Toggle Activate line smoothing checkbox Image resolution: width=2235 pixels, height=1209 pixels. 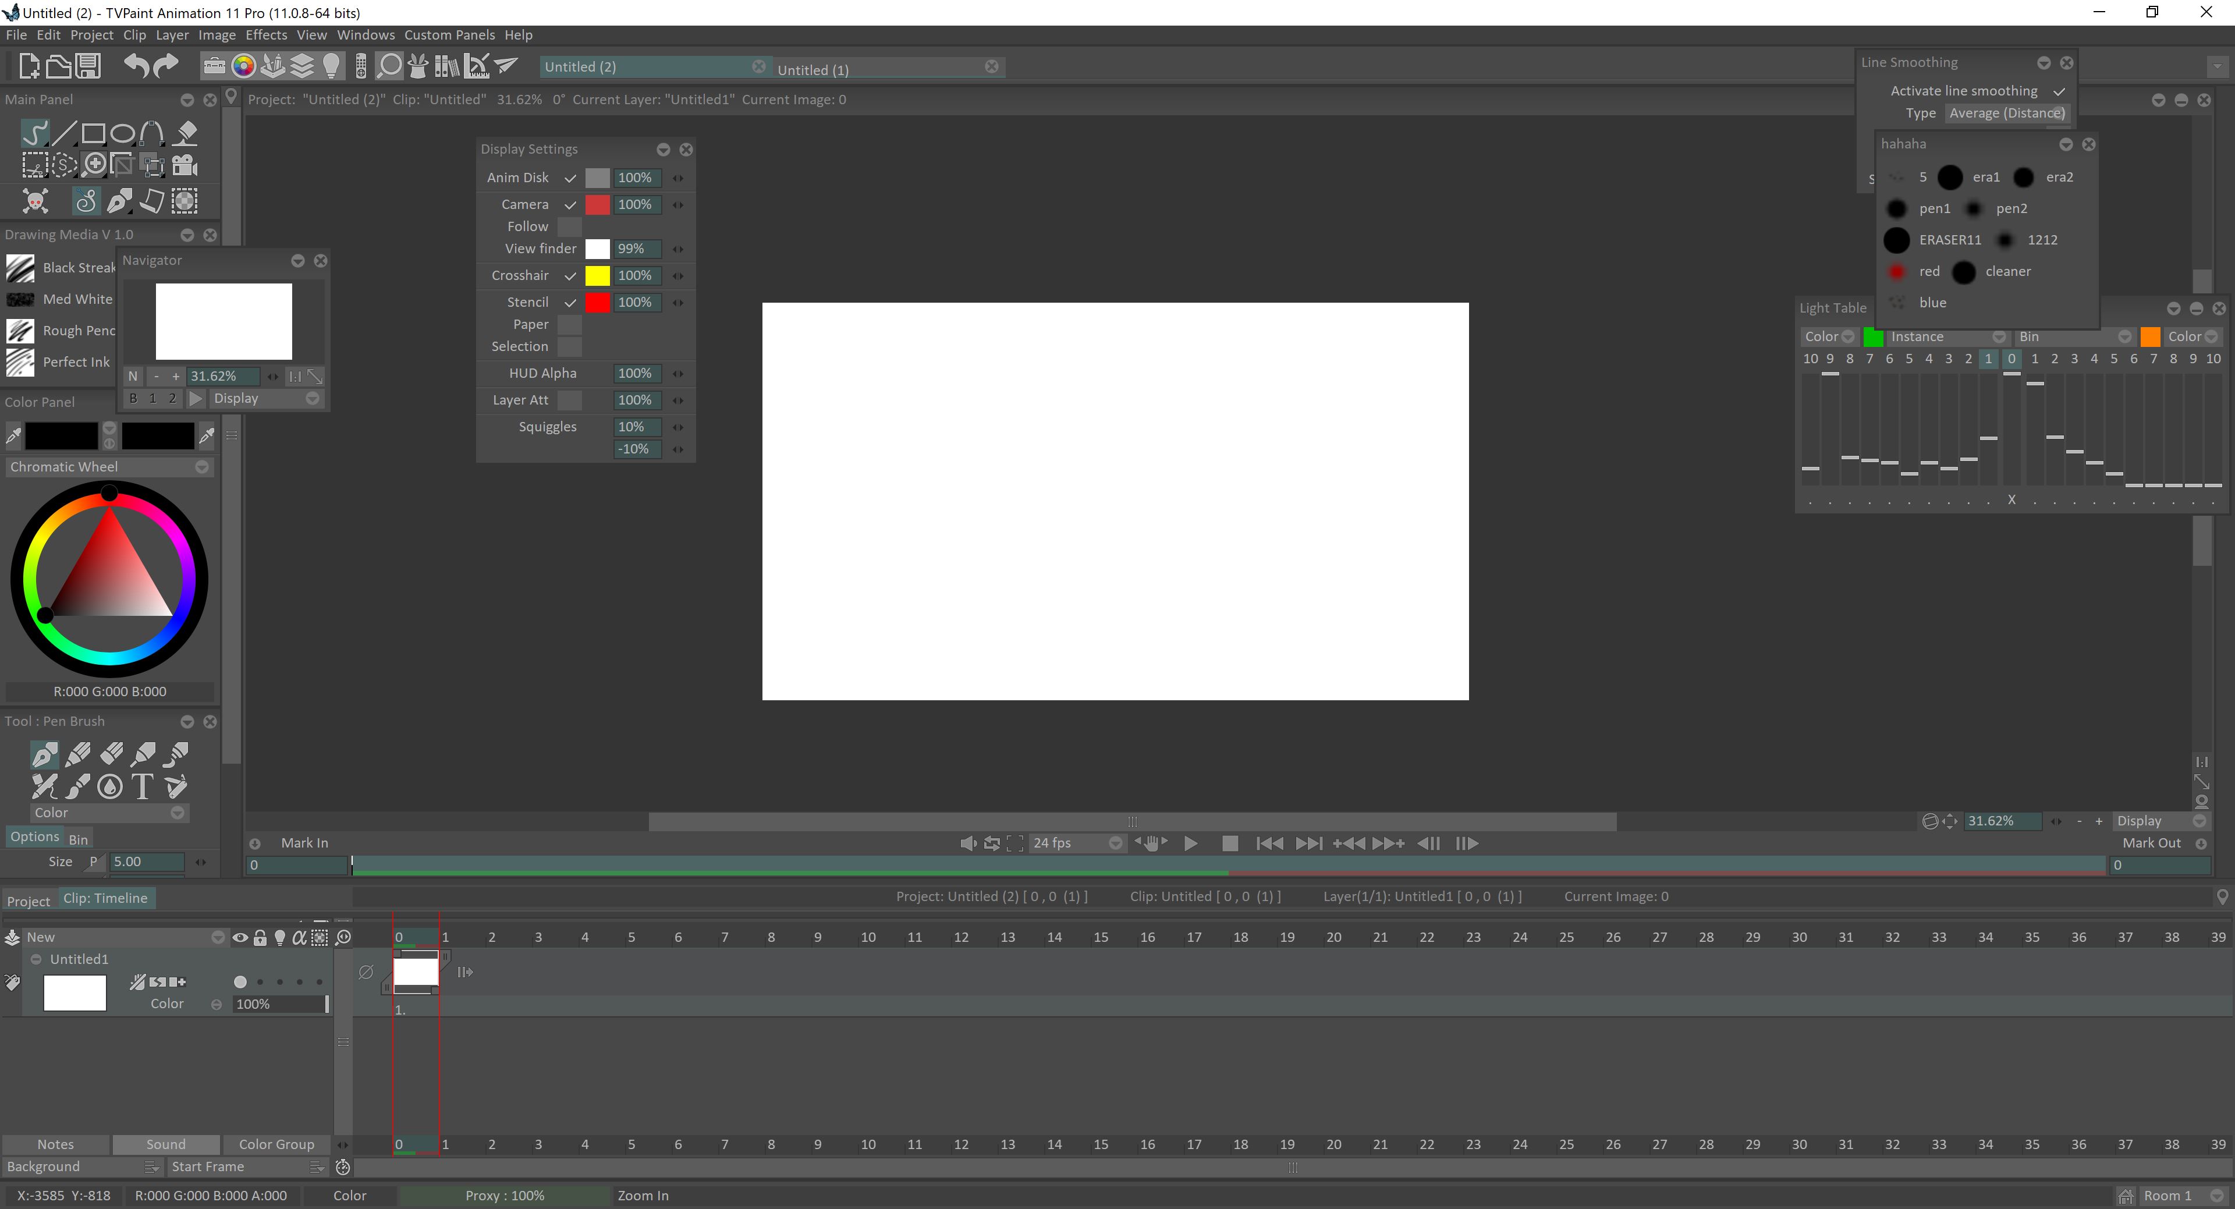pyautogui.click(x=2059, y=91)
